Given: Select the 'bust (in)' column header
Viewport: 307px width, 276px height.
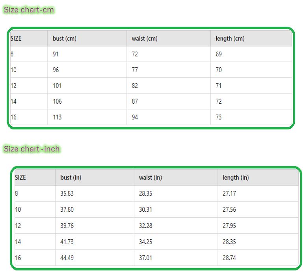Looking at the screenshot, I should click(71, 177).
